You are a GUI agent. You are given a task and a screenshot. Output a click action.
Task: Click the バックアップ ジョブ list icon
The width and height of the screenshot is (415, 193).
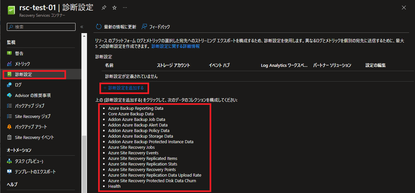[9, 106]
